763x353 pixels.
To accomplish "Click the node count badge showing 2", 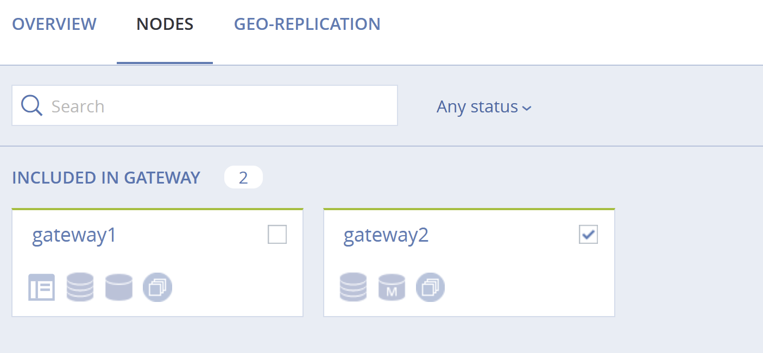I will (243, 178).
